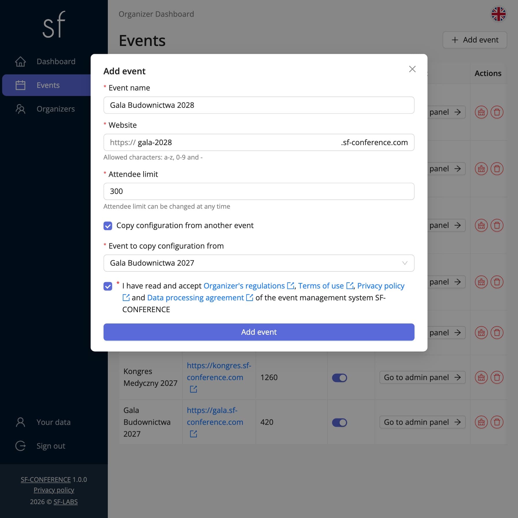Click clear-data icon for Kongres Medyczny 2027
The width and height of the screenshot is (518, 518).
[481, 378]
